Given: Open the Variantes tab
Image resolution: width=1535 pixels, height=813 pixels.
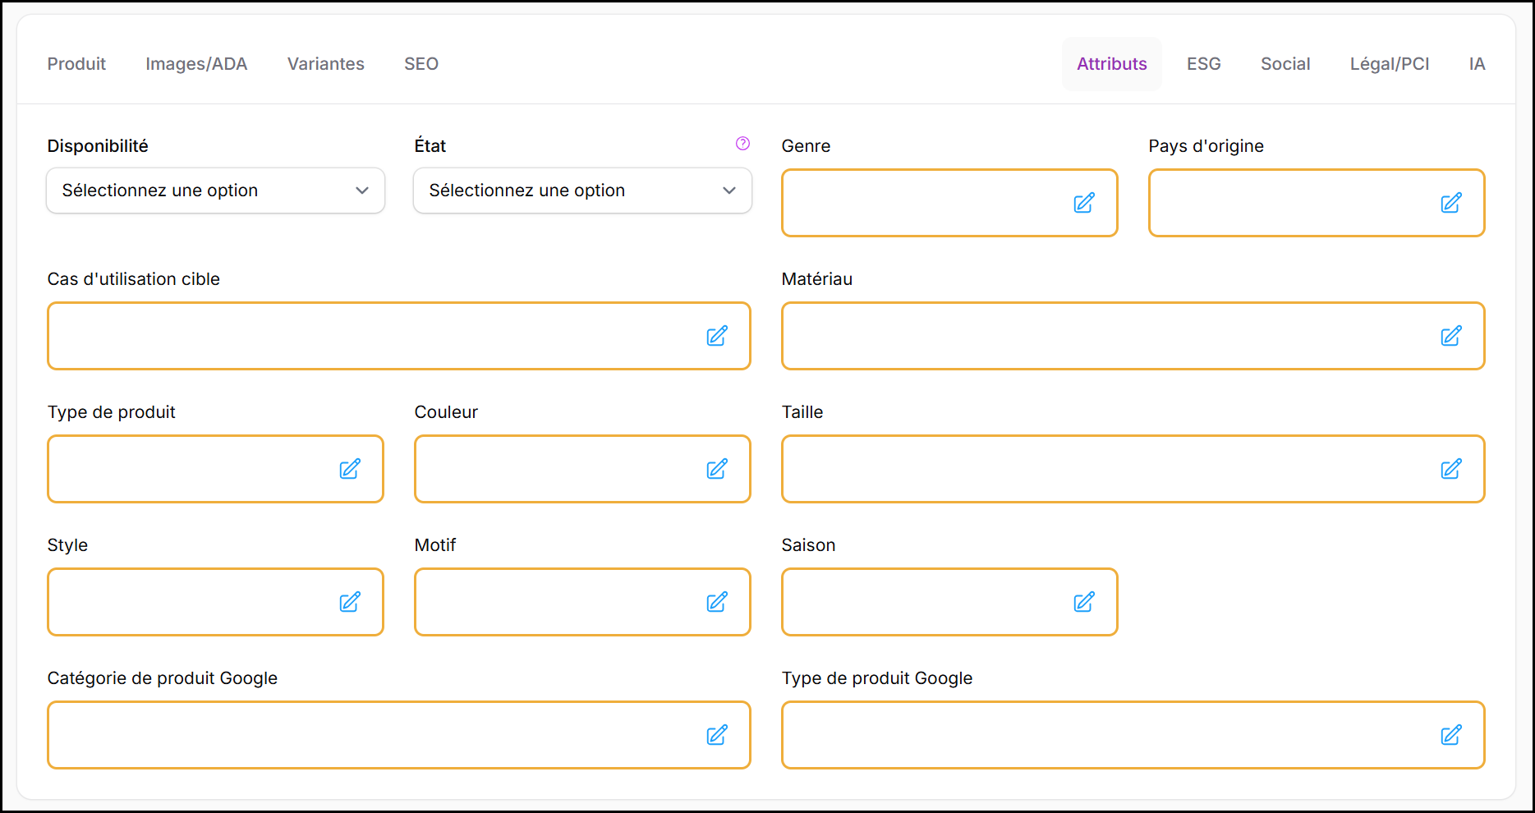Looking at the screenshot, I should click(325, 64).
